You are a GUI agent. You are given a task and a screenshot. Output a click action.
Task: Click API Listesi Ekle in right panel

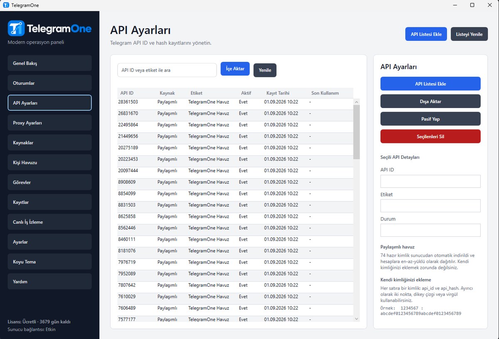pos(430,84)
